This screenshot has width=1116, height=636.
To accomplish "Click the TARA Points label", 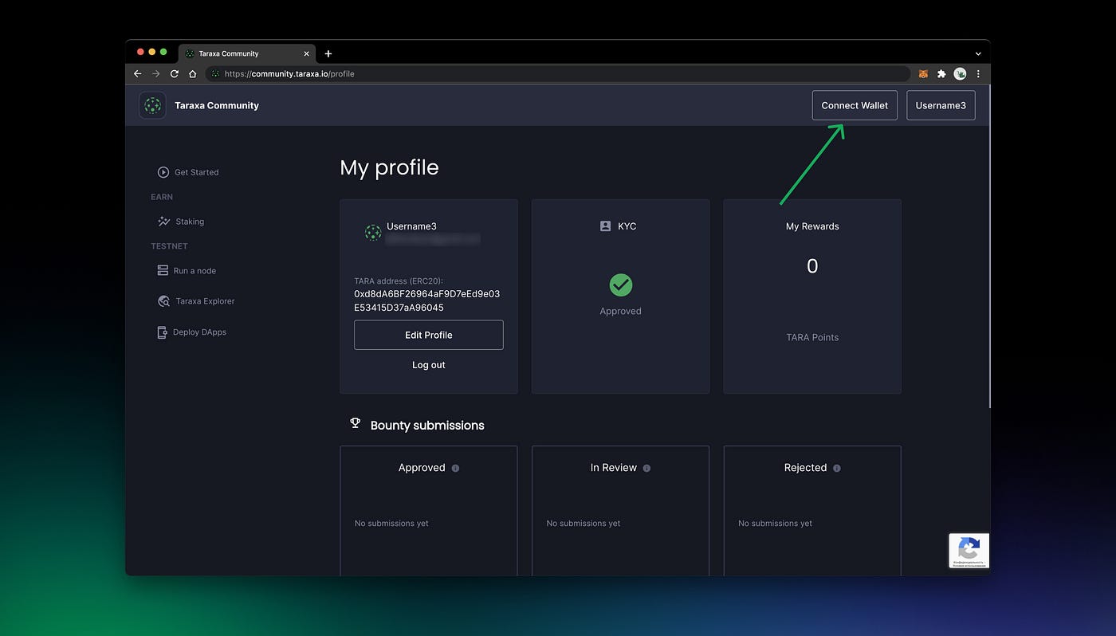I will (x=812, y=337).
